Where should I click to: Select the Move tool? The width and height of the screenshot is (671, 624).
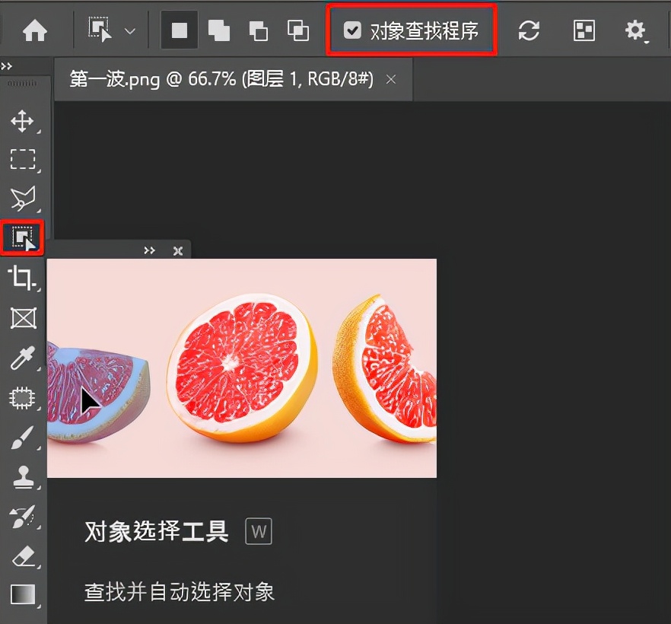tap(23, 121)
